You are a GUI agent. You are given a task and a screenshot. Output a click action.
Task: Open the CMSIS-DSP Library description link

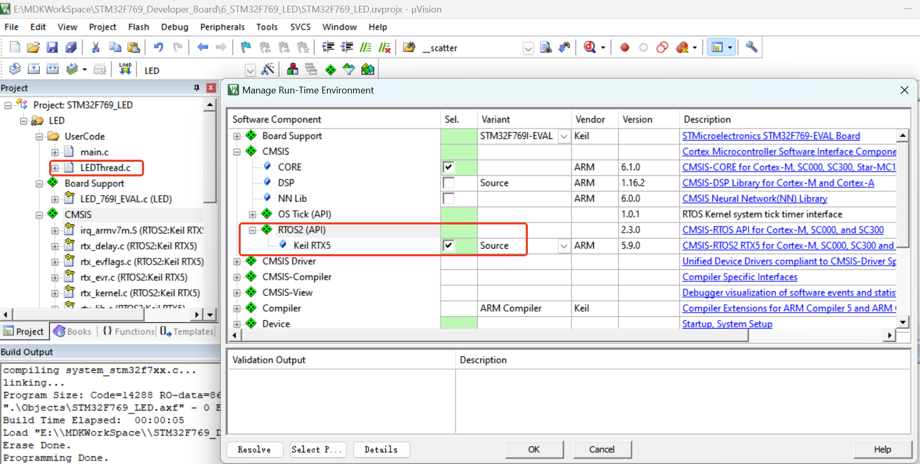(x=778, y=183)
